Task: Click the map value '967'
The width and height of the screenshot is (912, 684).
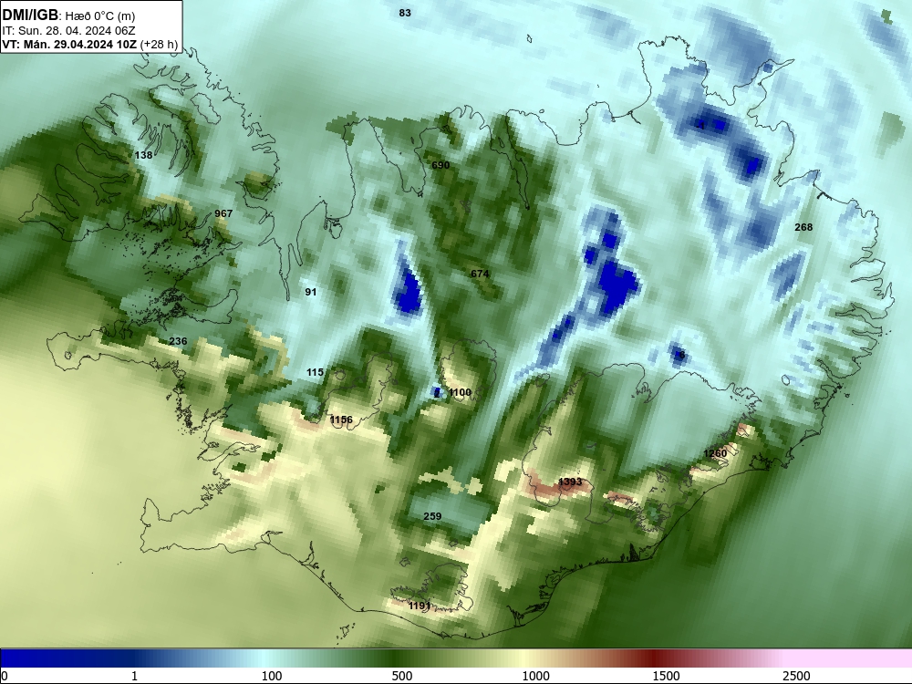Action: point(223,213)
